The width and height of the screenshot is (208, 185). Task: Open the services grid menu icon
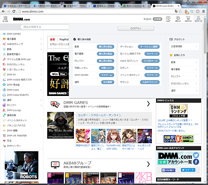tap(5, 19)
